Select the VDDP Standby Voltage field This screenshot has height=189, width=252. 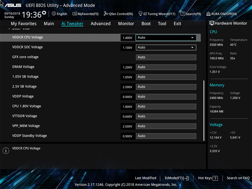(x=166, y=136)
